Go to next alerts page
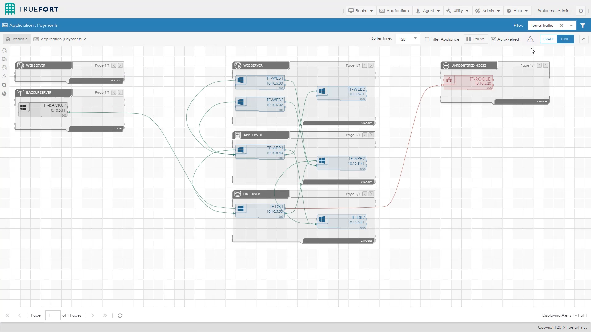The width and height of the screenshot is (591, 332). point(92,315)
